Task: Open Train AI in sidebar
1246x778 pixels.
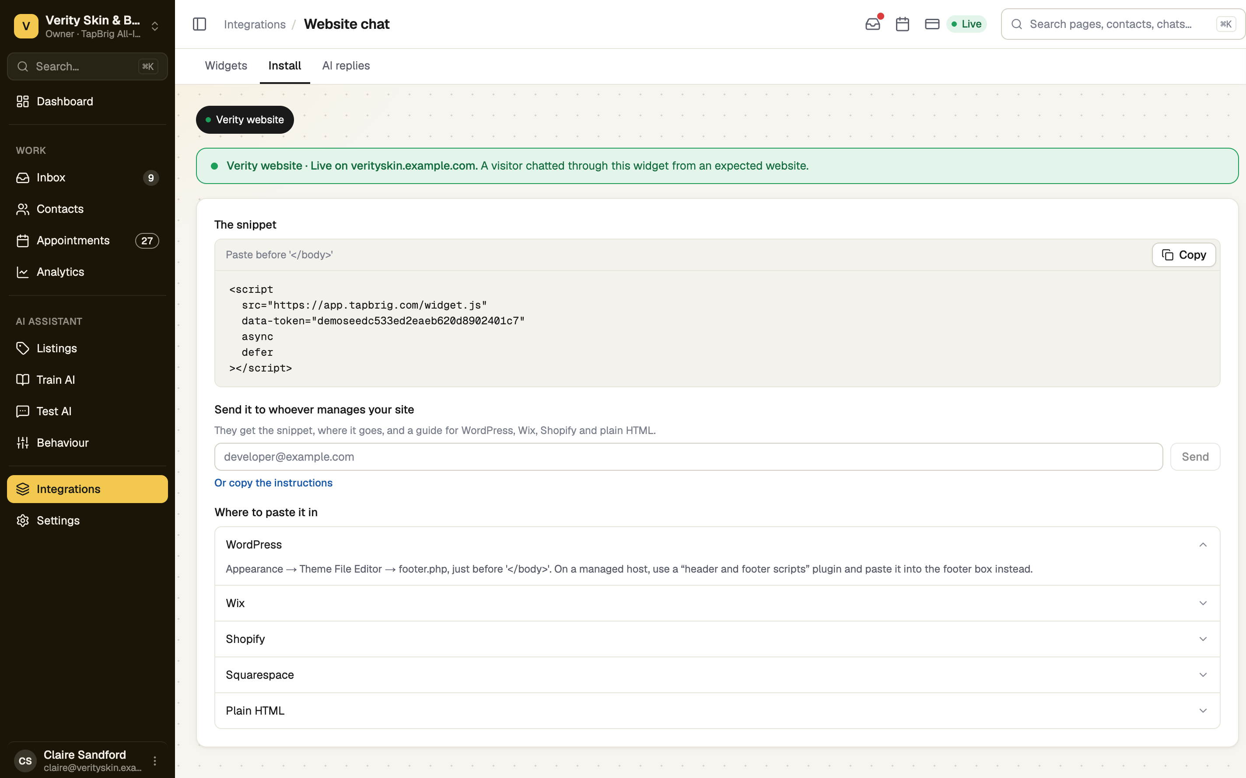Action: click(87, 380)
